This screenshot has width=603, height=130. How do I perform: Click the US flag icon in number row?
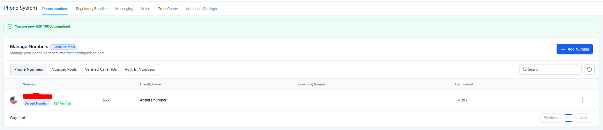[x=14, y=100]
